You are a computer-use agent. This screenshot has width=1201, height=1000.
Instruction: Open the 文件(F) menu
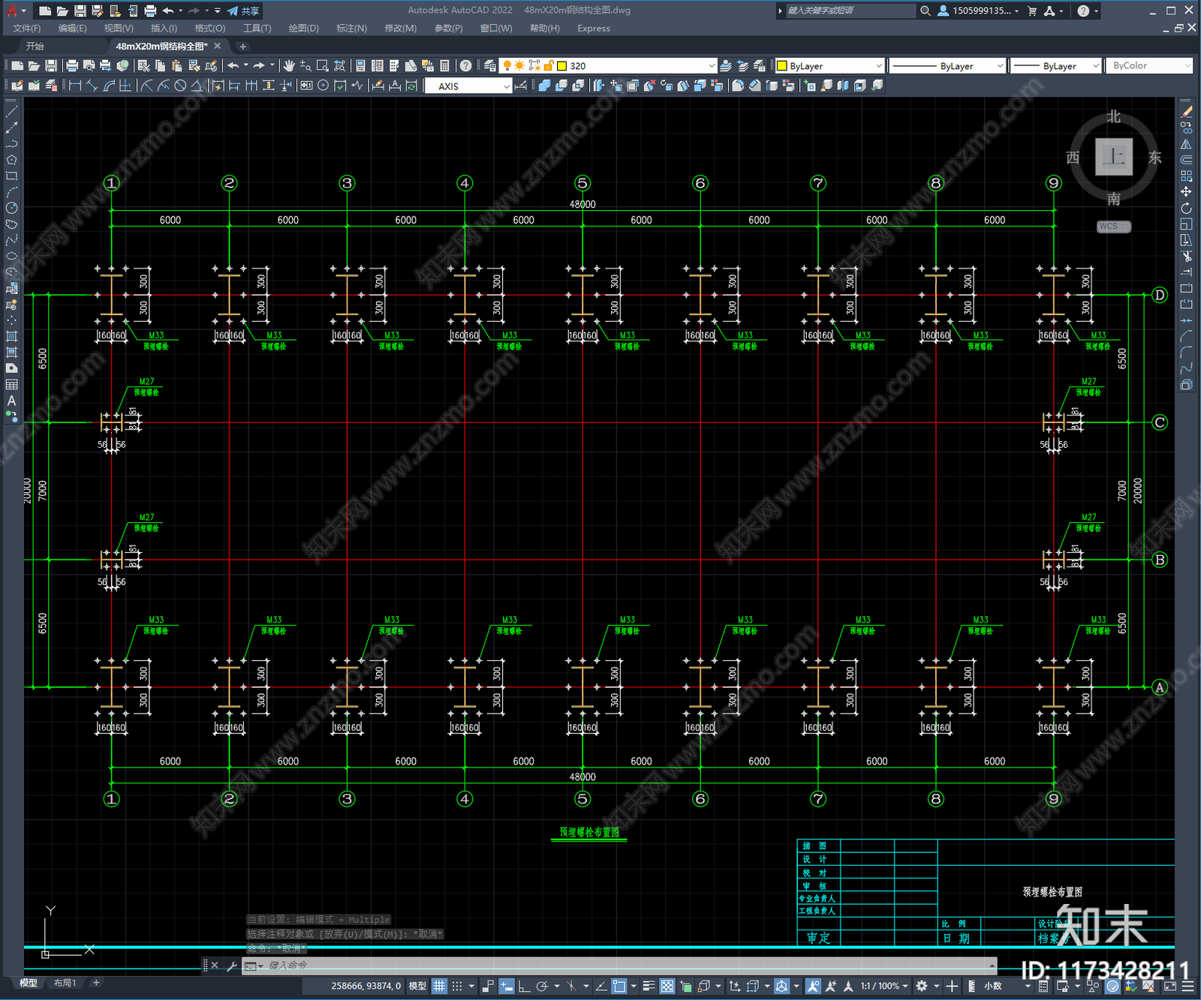[x=27, y=29]
